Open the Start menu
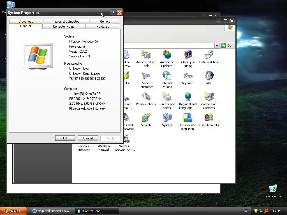The width and height of the screenshot is (287, 215). (x=13, y=211)
